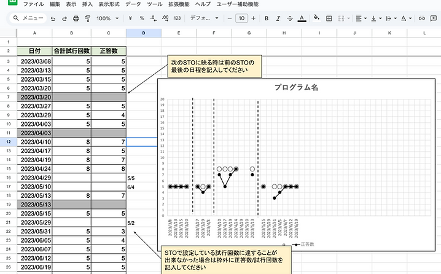Insert link with chain icon
This screenshot has width=441, height=274.
point(421,18)
